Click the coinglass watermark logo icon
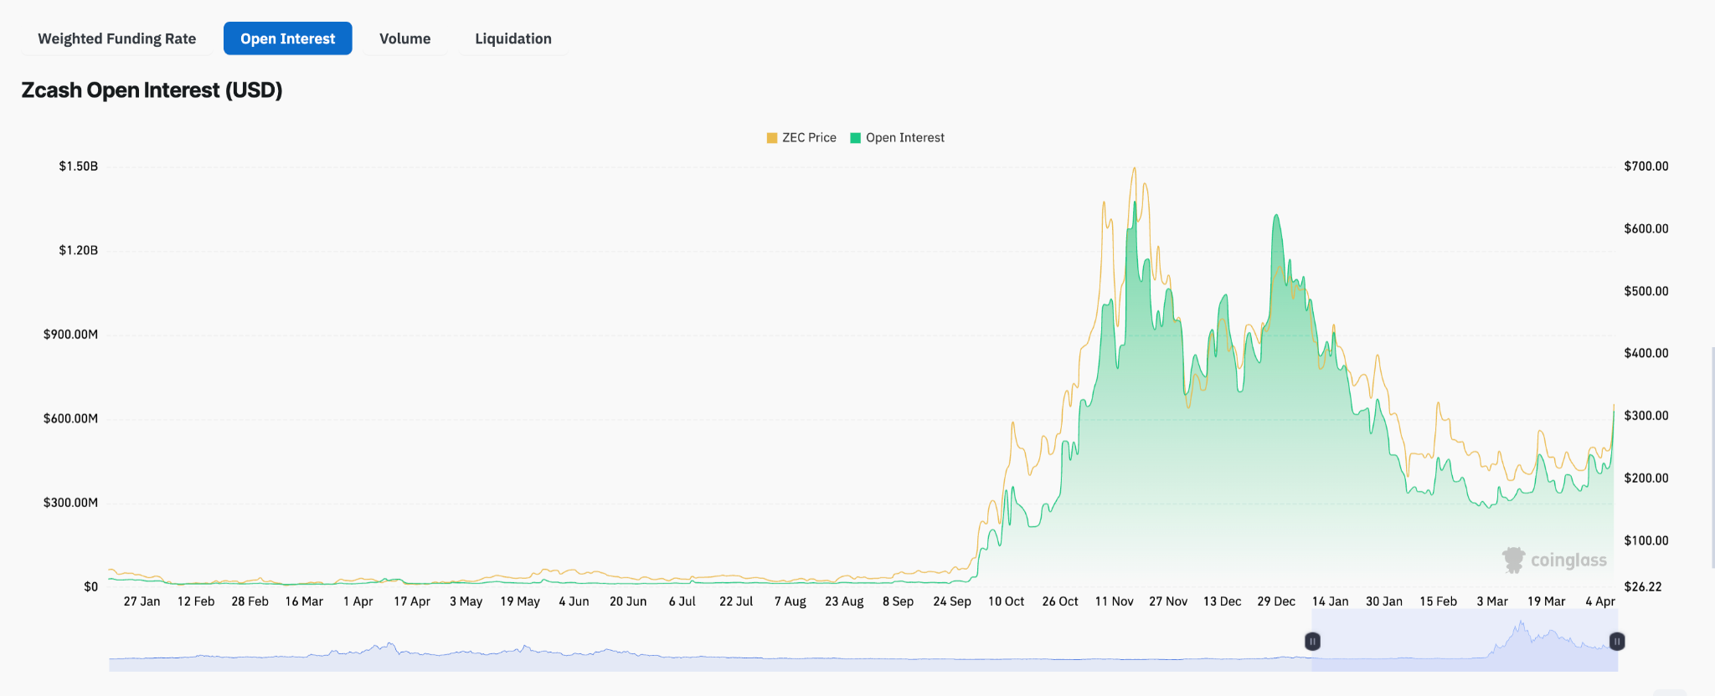The image size is (1715, 696). [1513, 560]
